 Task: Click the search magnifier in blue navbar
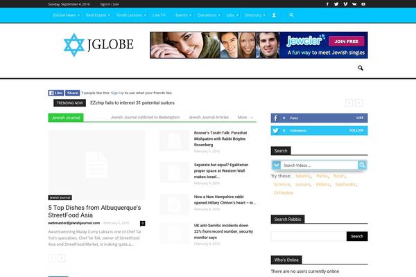291,15
